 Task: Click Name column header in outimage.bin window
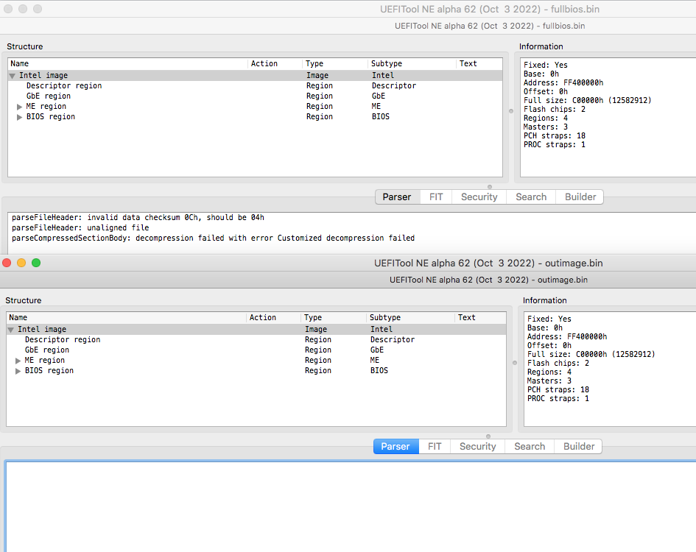pyautogui.click(x=127, y=317)
